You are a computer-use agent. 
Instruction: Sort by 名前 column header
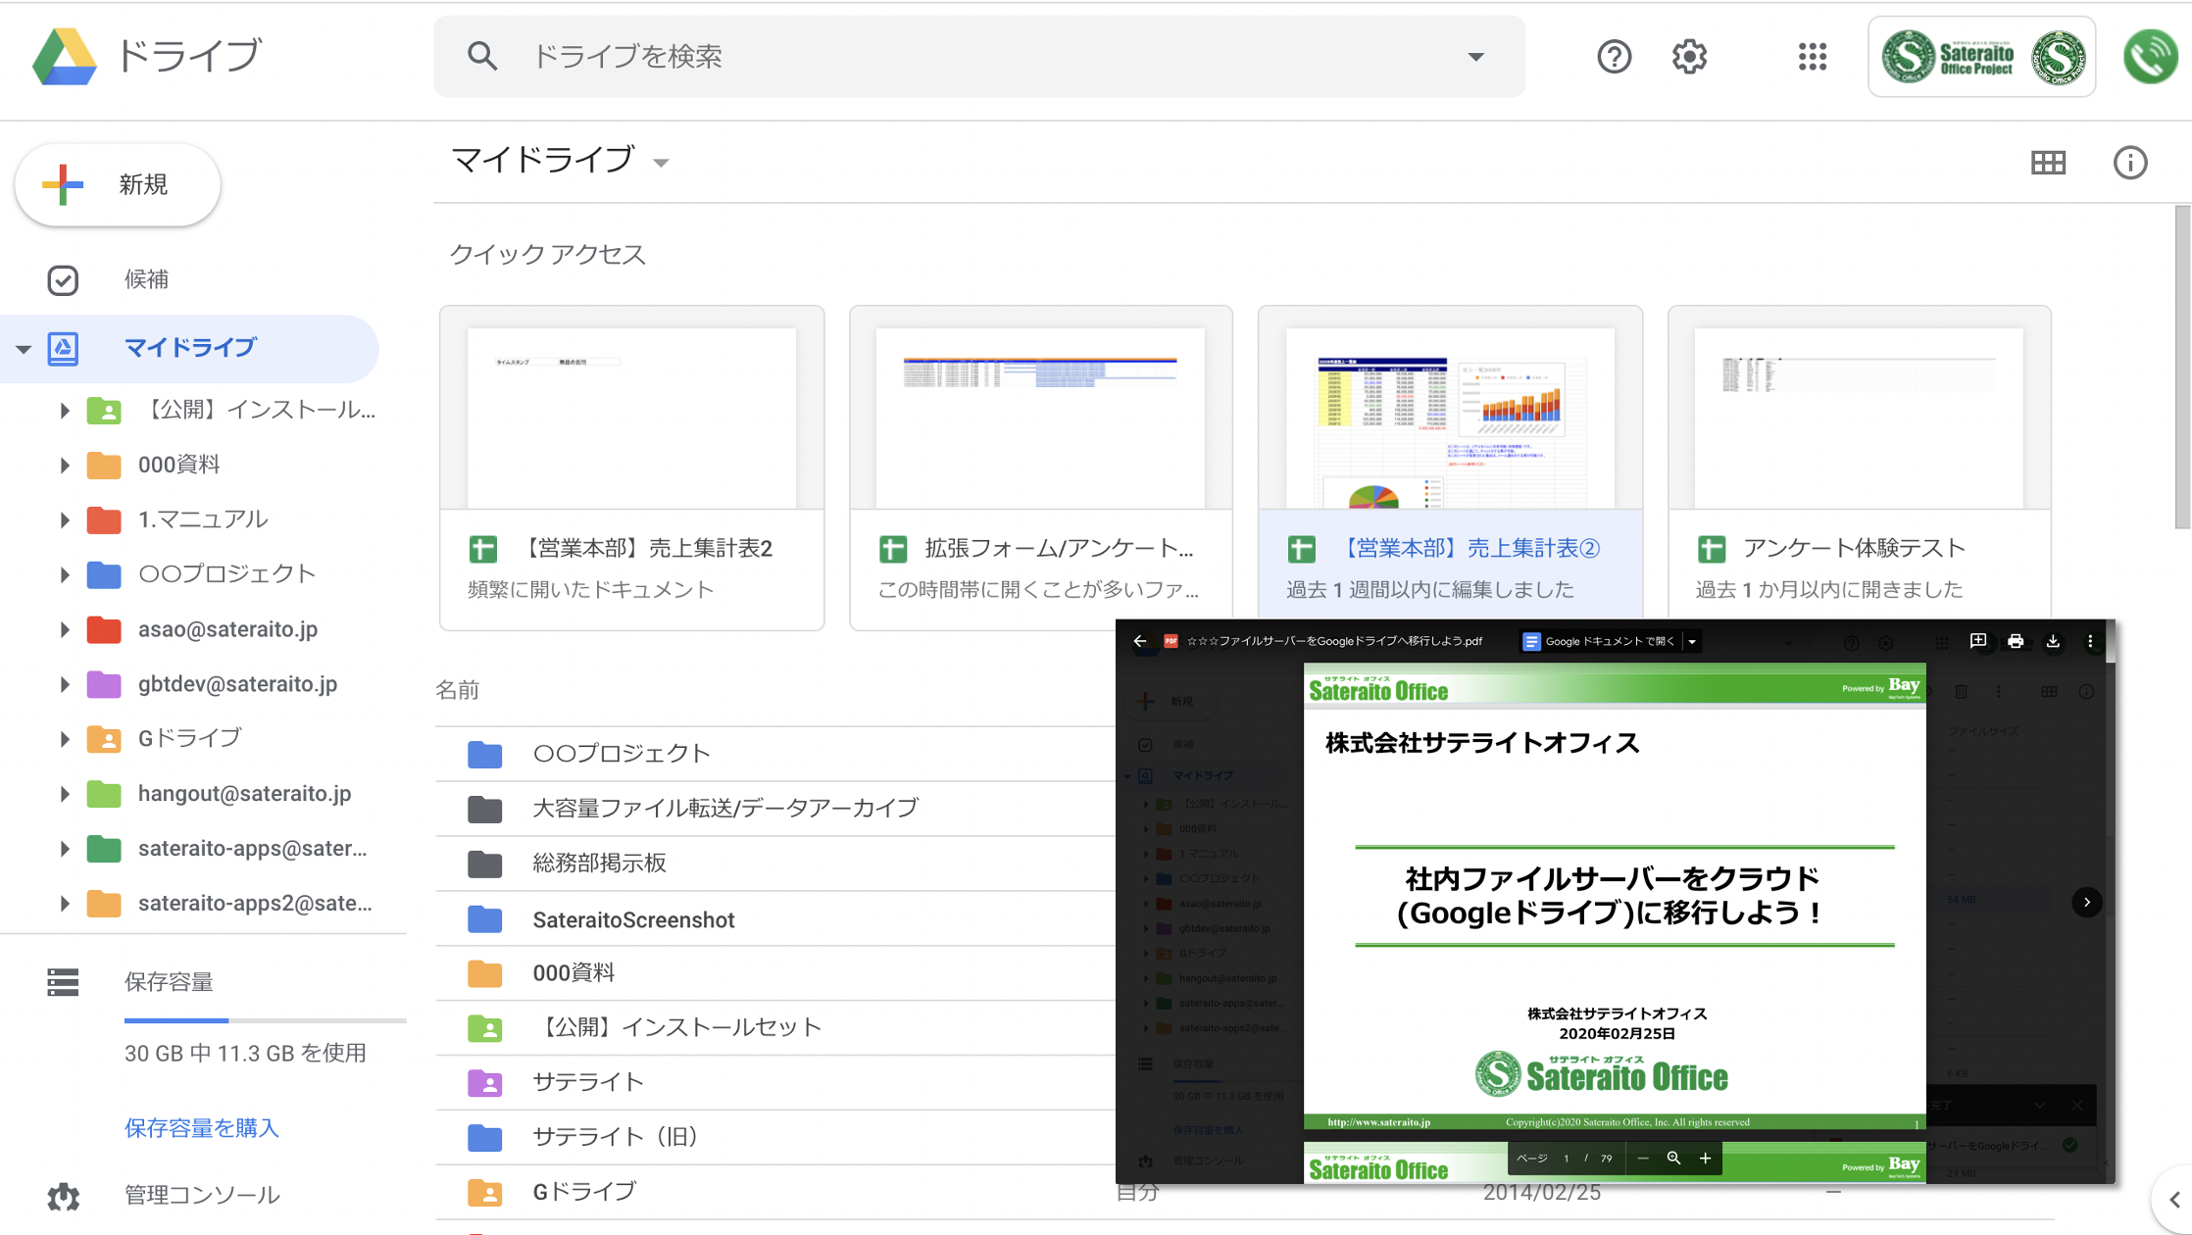[457, 690]
